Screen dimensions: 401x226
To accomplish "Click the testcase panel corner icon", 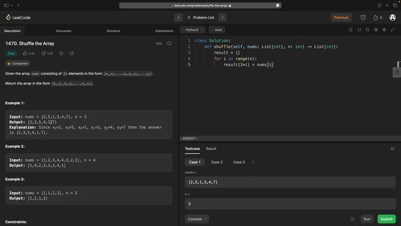I will [x=392, y=149].
